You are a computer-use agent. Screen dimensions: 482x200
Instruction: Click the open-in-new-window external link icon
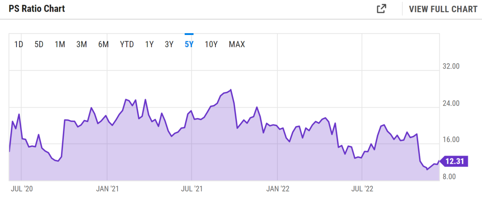381,9
